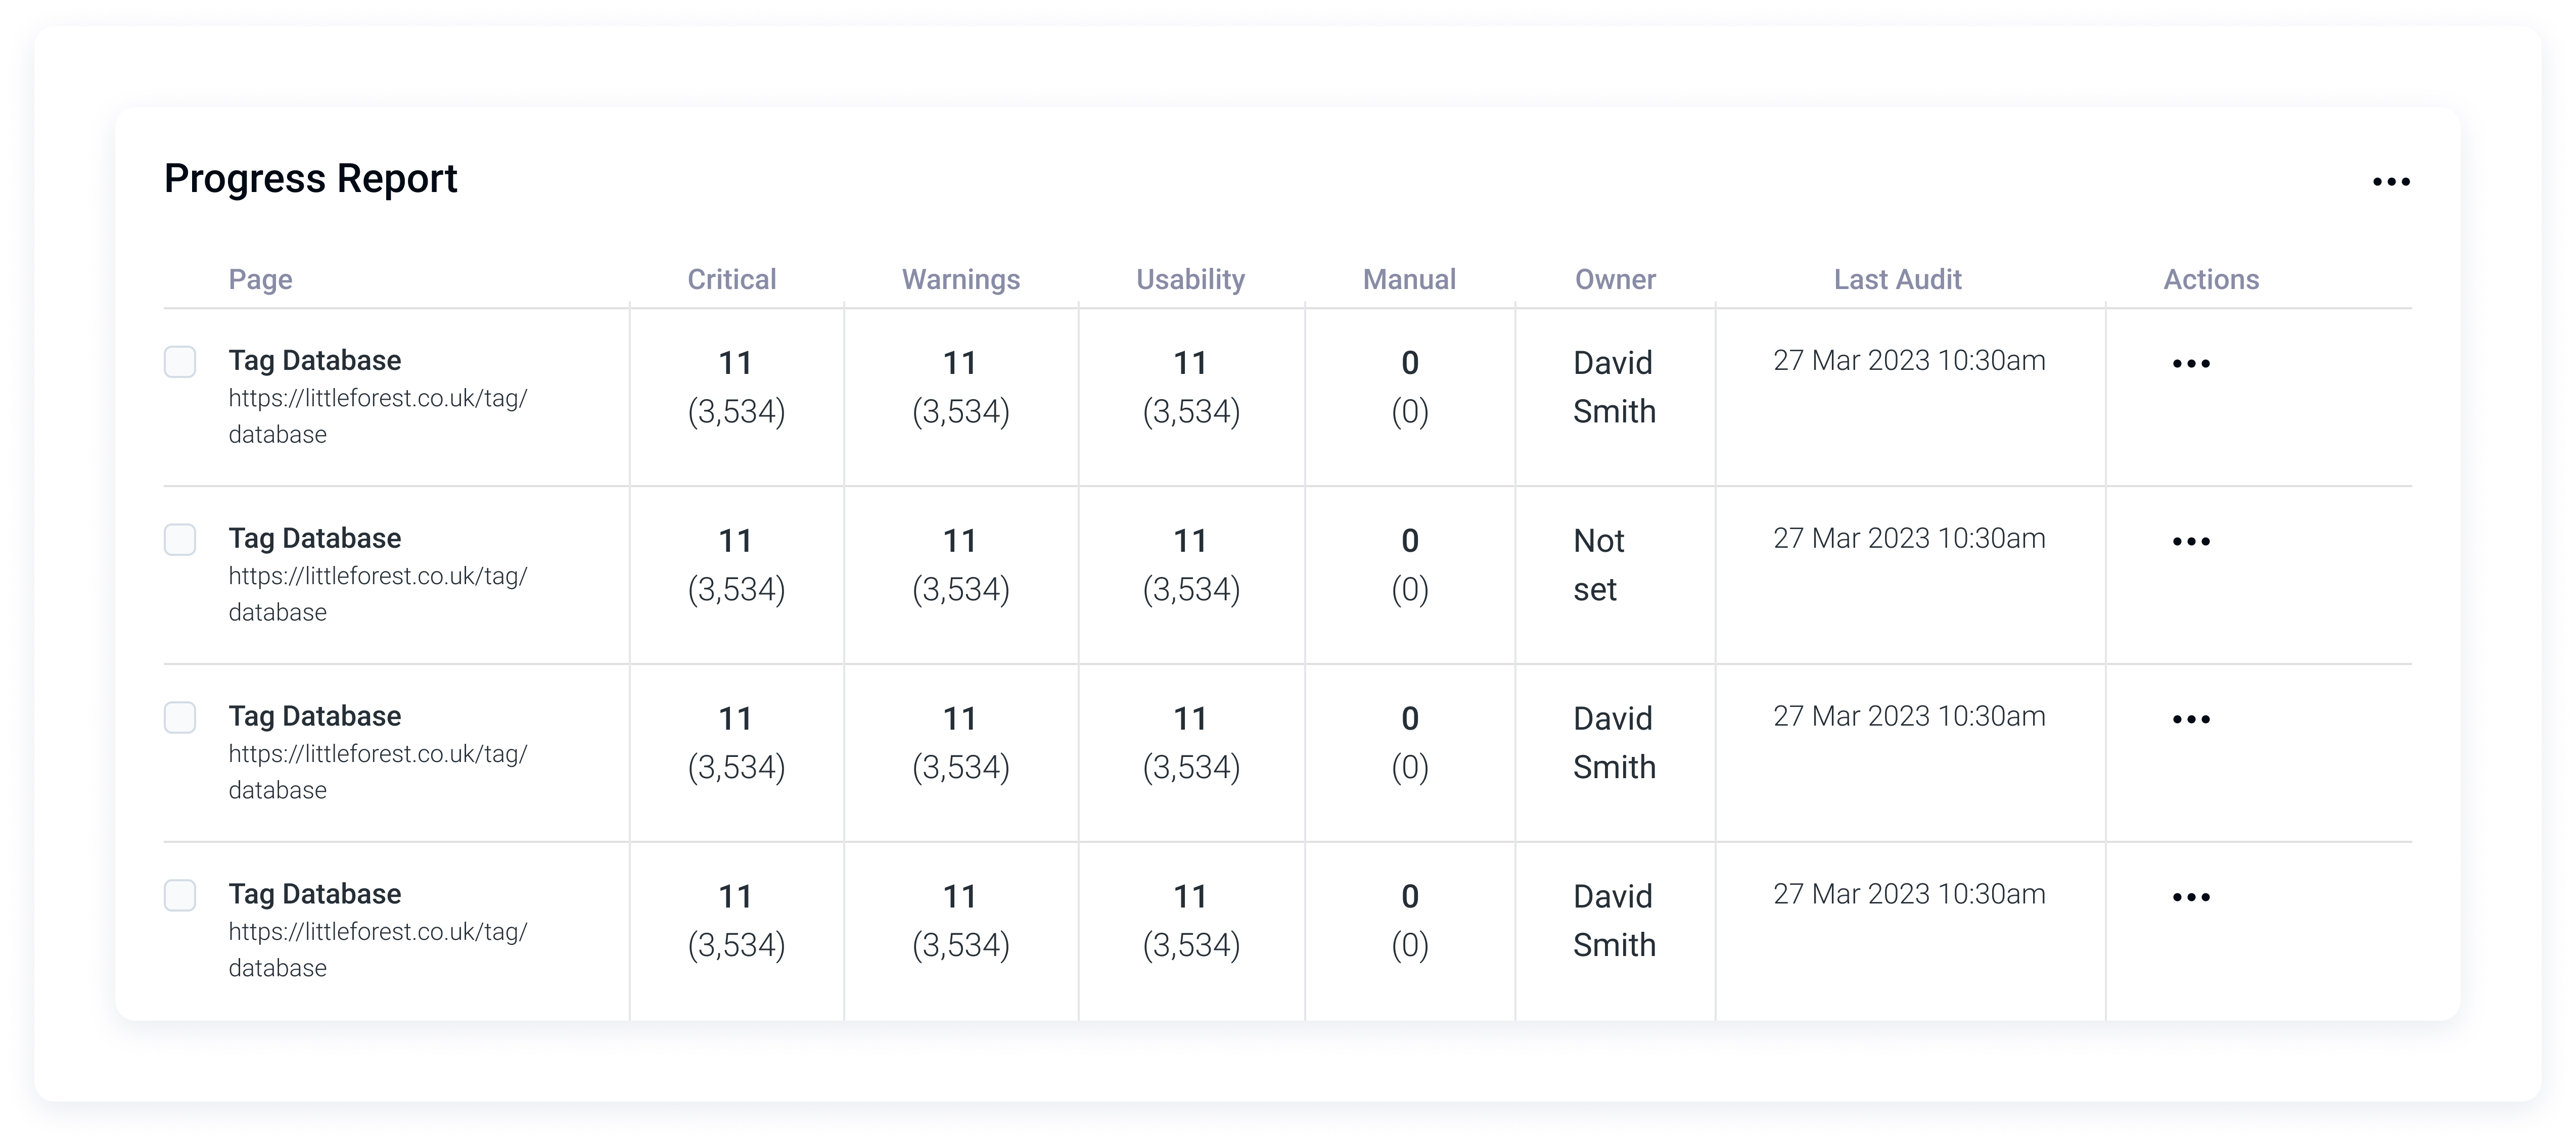Click the Page column header

pyautogui.click(x=260, y=280)
